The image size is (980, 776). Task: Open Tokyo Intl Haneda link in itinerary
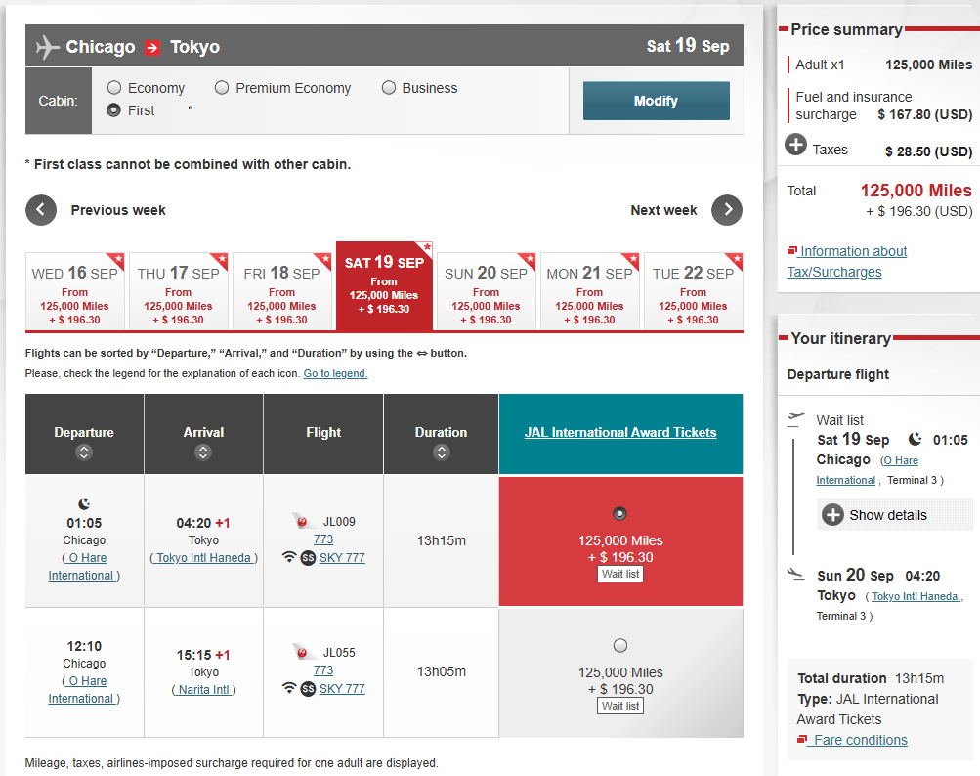point(915,596)
